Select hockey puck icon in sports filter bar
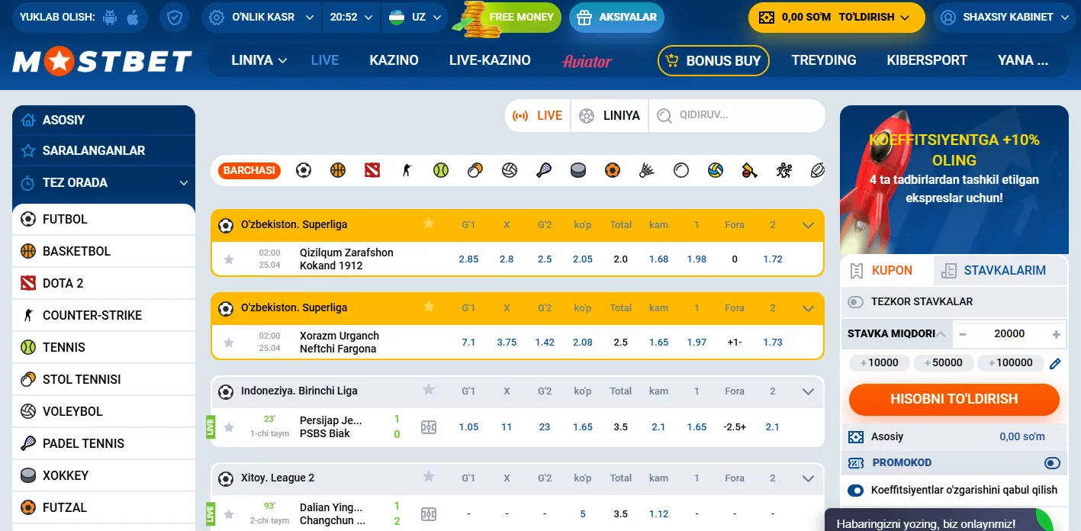 578,170
